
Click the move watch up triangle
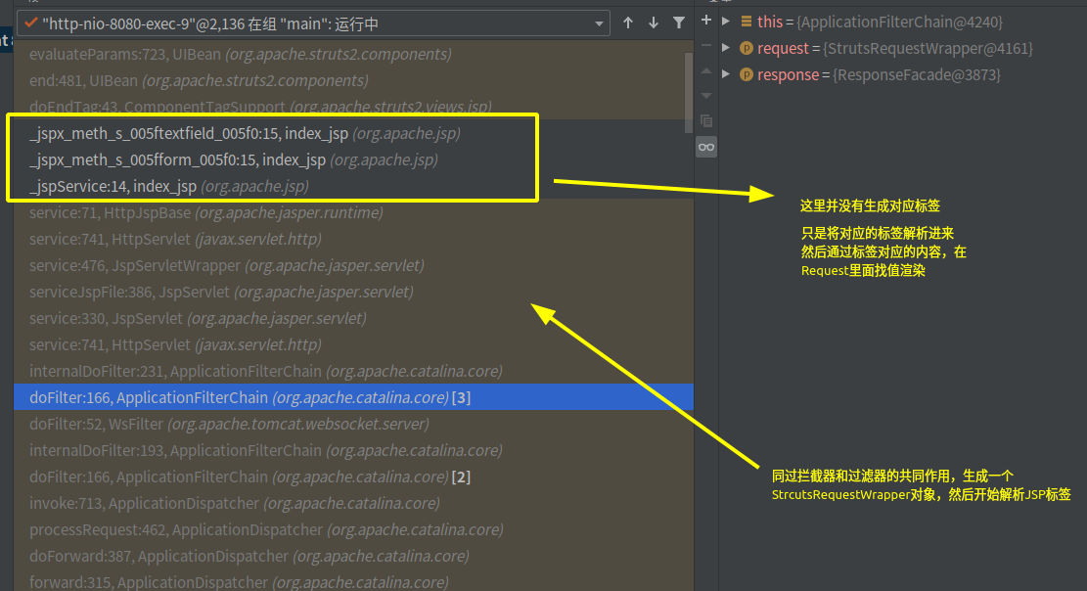706,70
